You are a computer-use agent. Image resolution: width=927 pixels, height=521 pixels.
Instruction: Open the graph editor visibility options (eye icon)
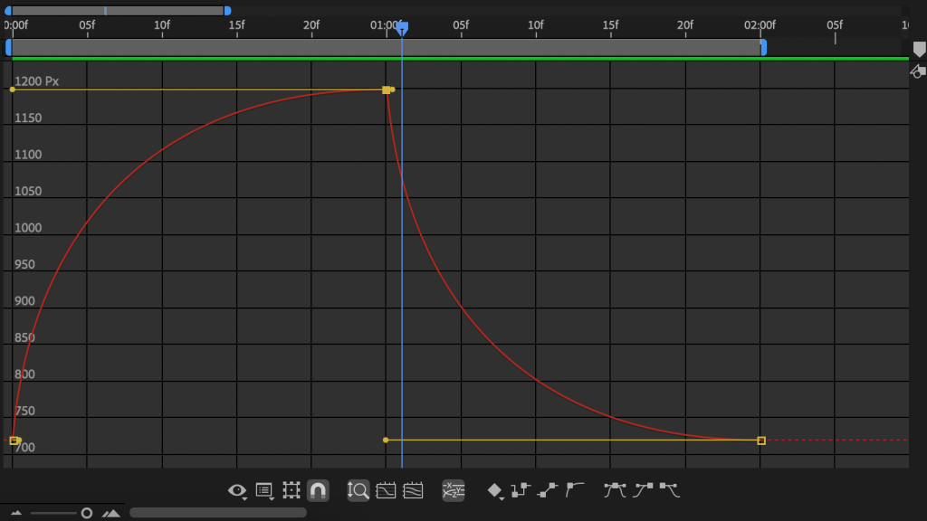click(237, 490)
